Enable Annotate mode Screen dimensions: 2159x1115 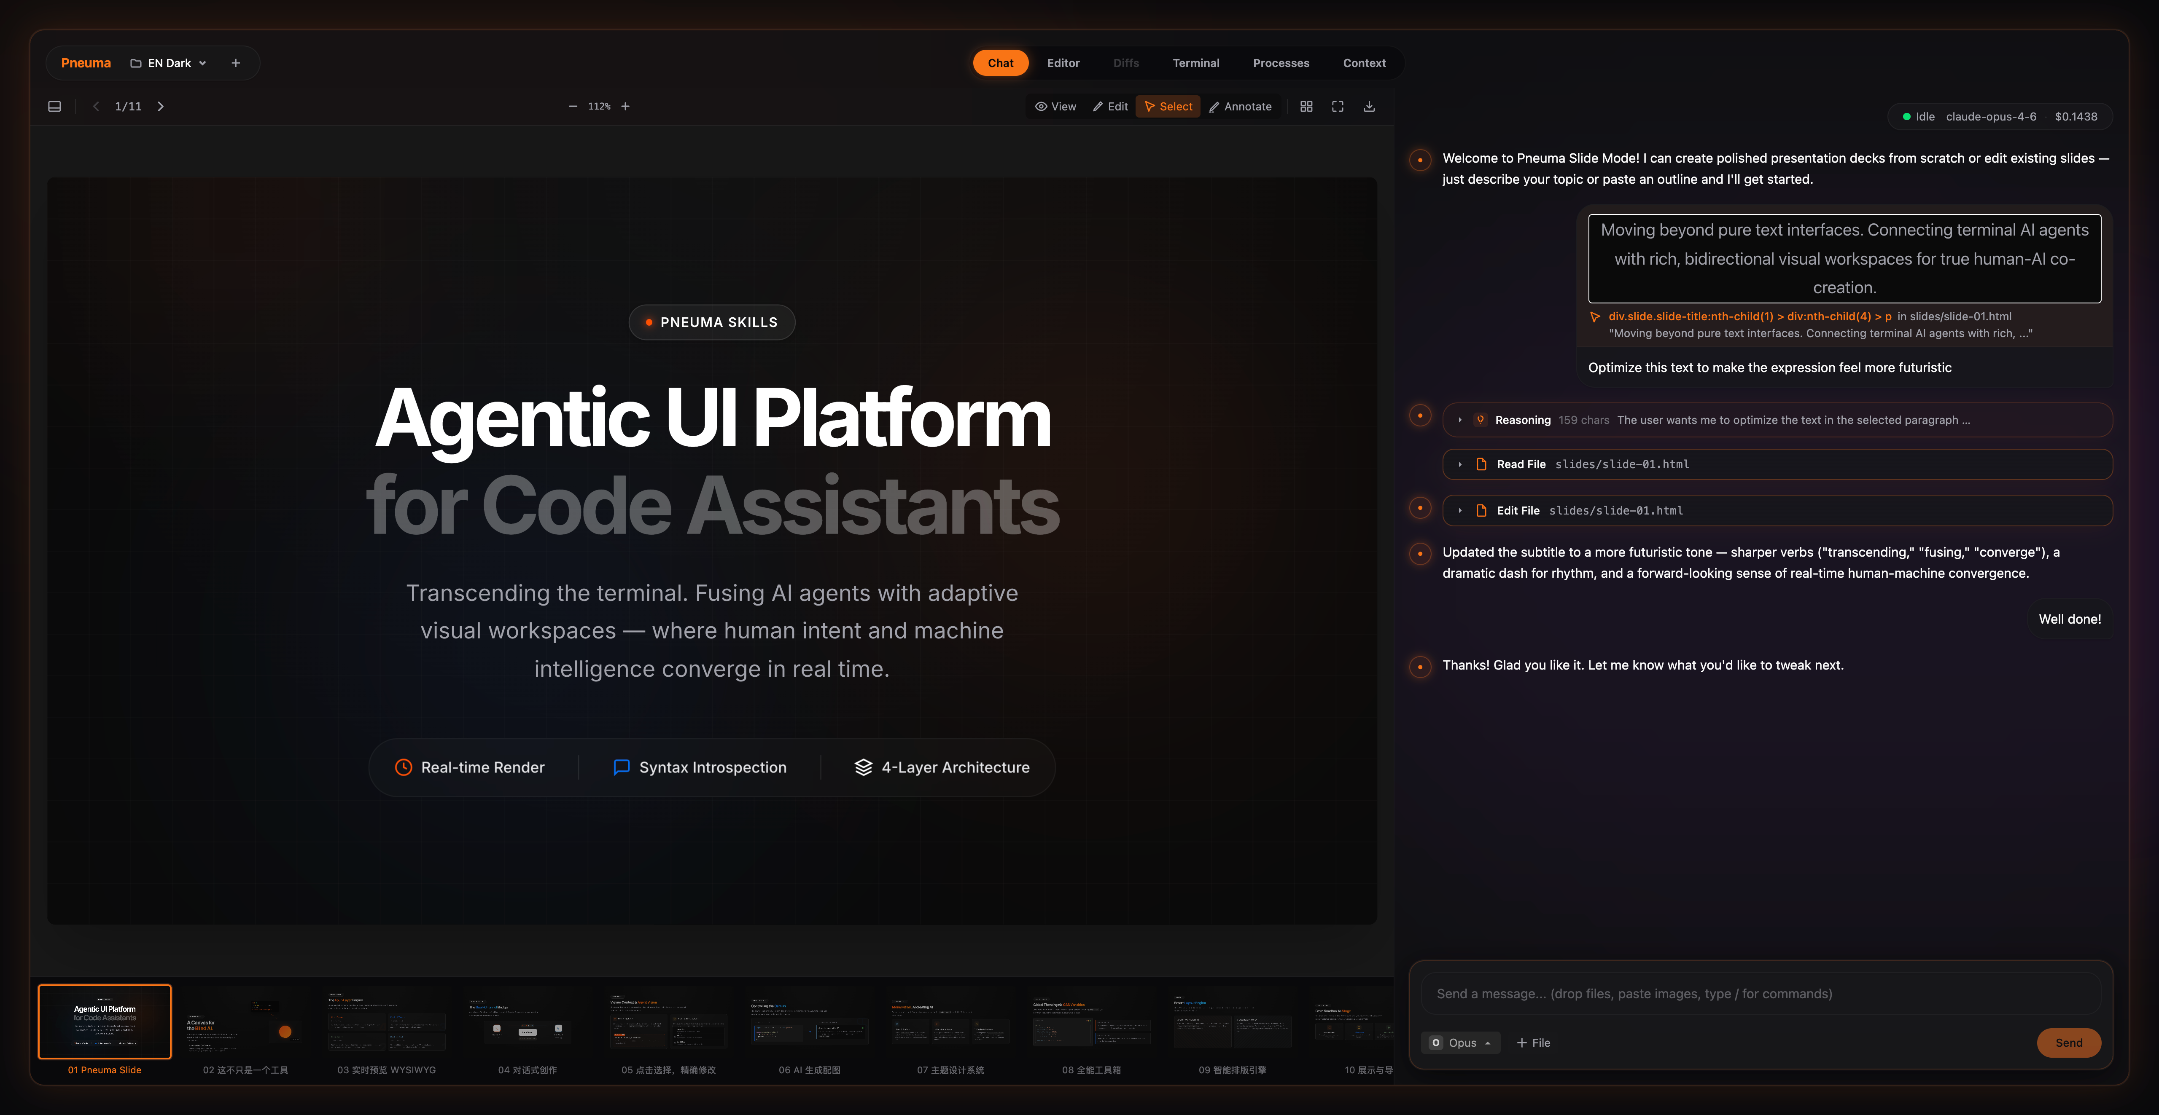(x=1240, y=106)
